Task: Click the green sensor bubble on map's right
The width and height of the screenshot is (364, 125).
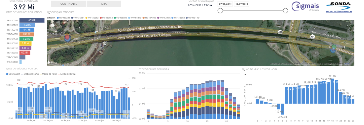Action: click(334, 47)
